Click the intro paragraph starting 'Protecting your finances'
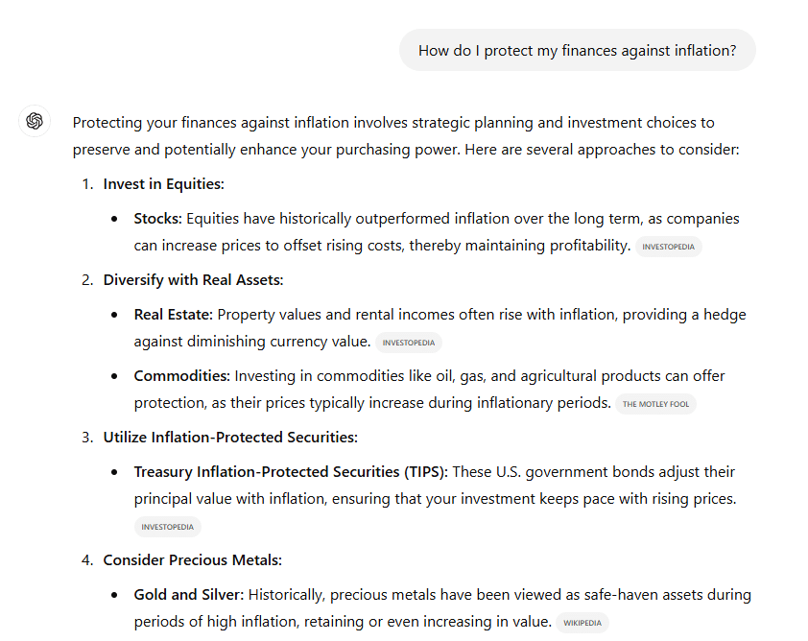 coord(406,136)
